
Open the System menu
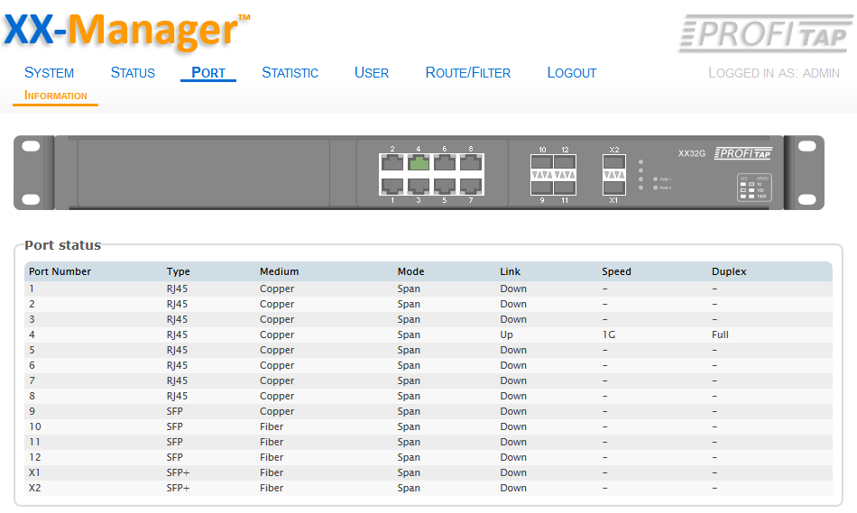[x=49, y=73]
